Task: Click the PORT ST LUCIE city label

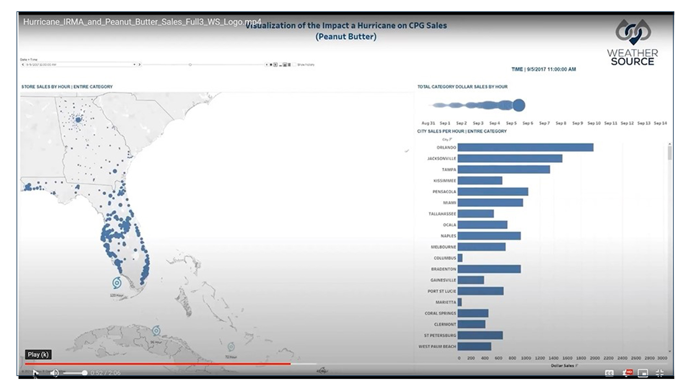Action: (x=442, y=291)
